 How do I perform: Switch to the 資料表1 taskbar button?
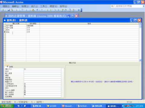(x=113, y=106)
